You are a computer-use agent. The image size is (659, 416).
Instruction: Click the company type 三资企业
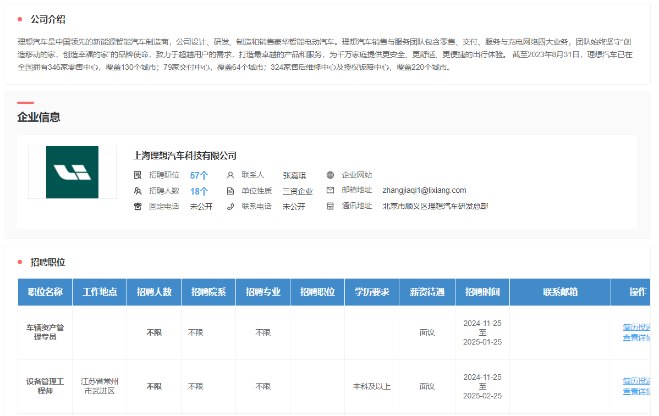click(x=298, y=191)
